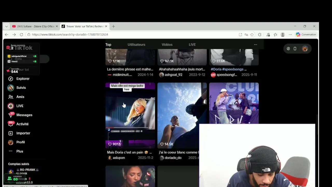Viewport: 332px width, 187px height.
Task: Open Copilot Conversation button
Action: (306, 35)
